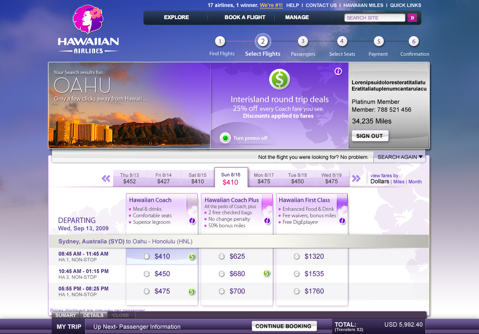Open the Manage menu
Image resolution: width=479 pixels, height=334 pixels.
coord(297,17)
